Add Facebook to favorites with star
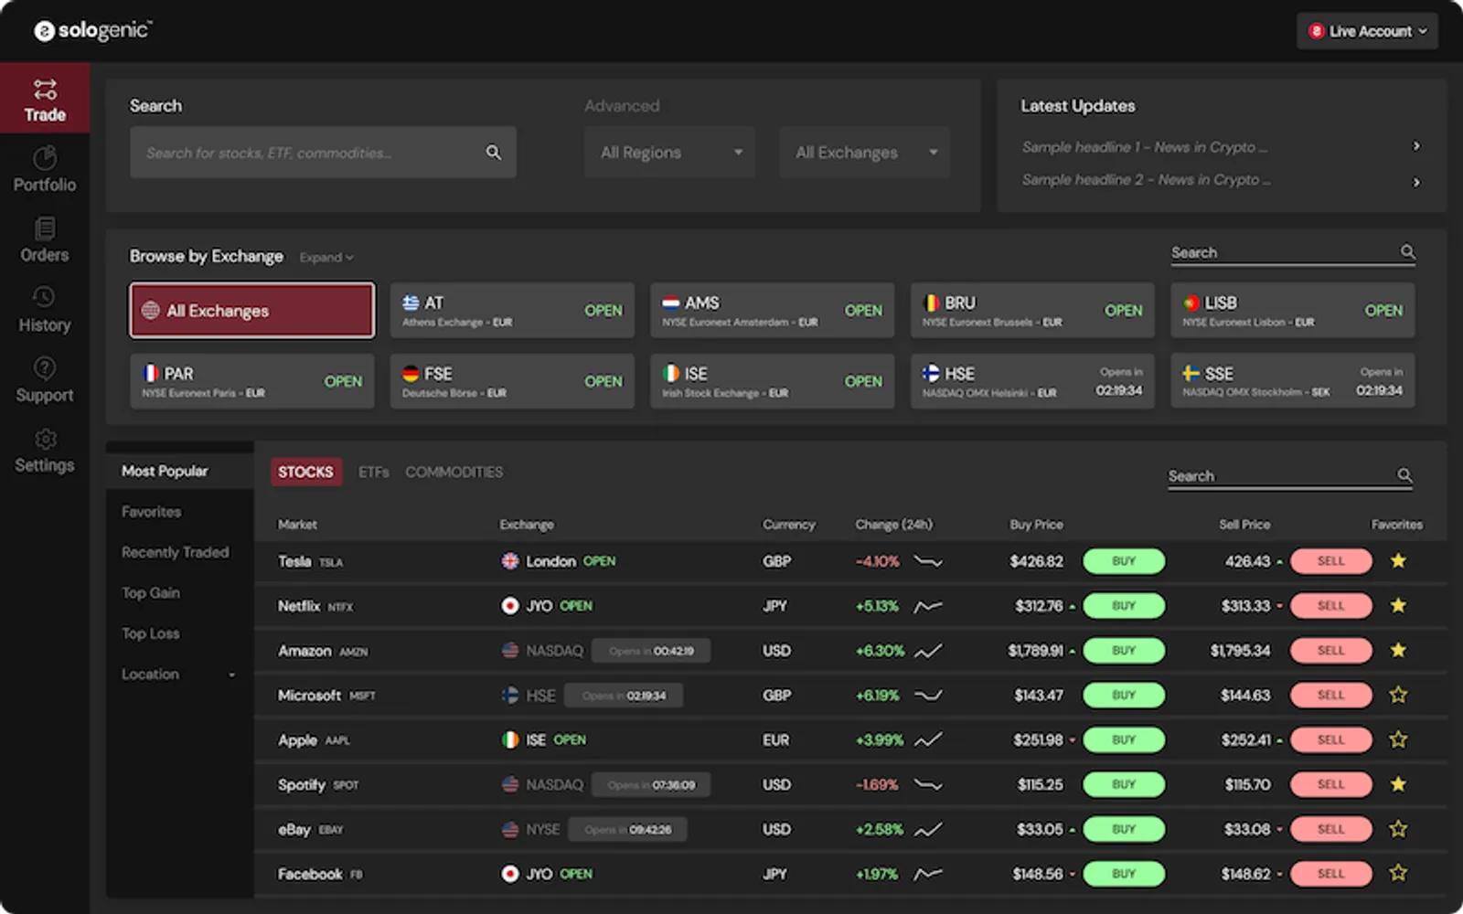Viewport: 1463px width, 914px height. coord(1398,873)
